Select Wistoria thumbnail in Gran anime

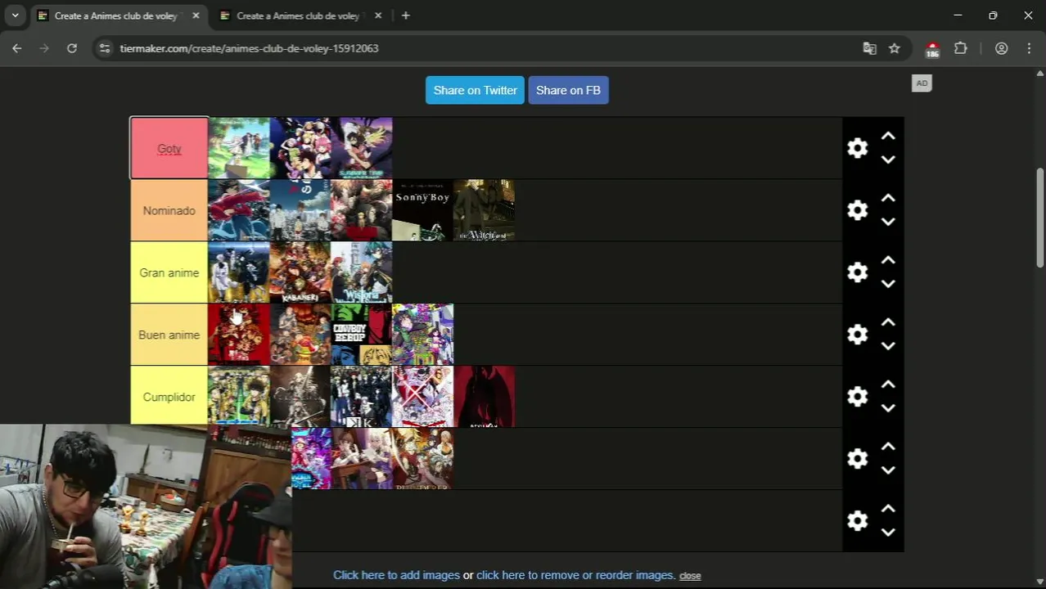coord(361,272)
